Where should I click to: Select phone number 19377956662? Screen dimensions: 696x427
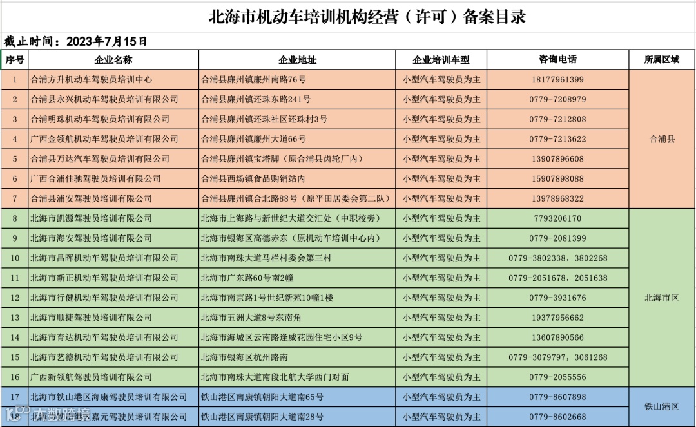[x=558, y=318]
